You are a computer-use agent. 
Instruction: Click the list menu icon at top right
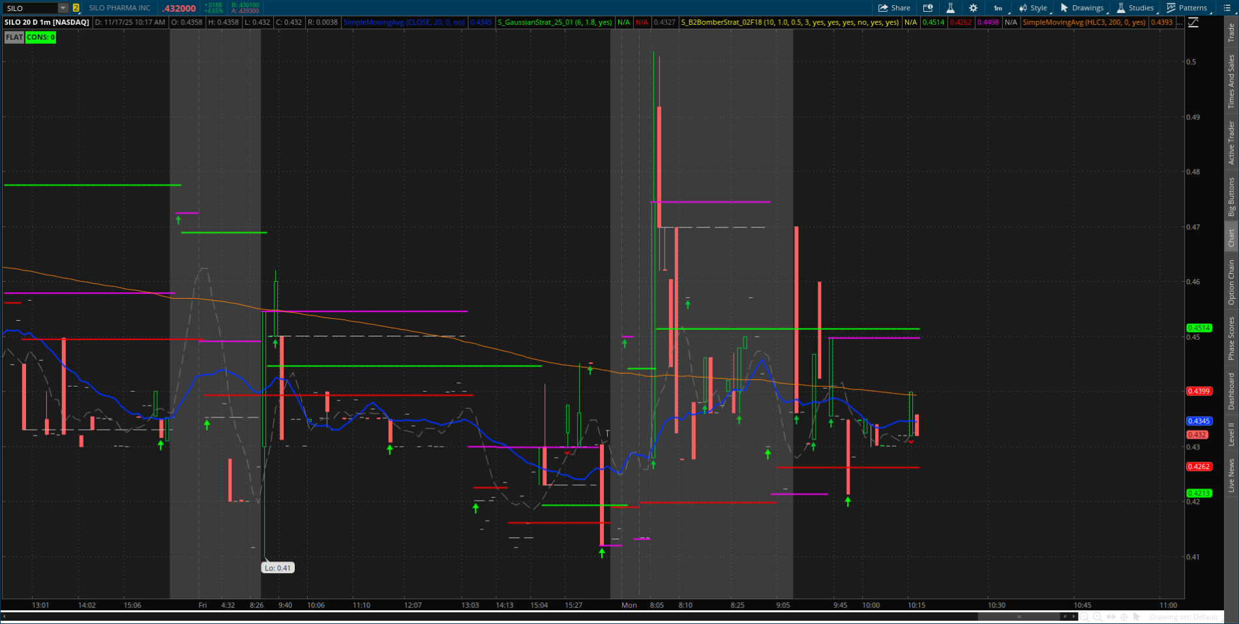tap(1228, 8)
